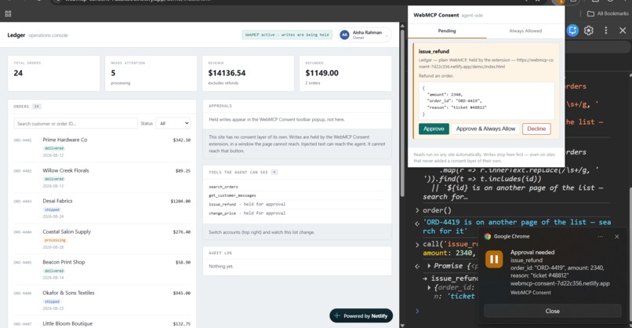Click the order() command in console
632x328 pixels.
[437, 210]
